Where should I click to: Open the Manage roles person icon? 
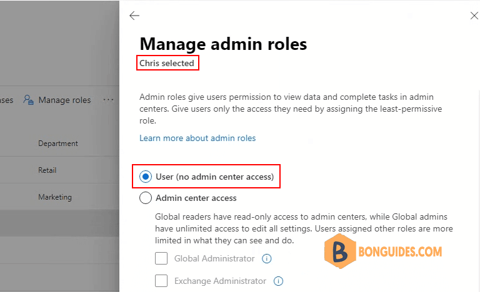tap(29, 100)
